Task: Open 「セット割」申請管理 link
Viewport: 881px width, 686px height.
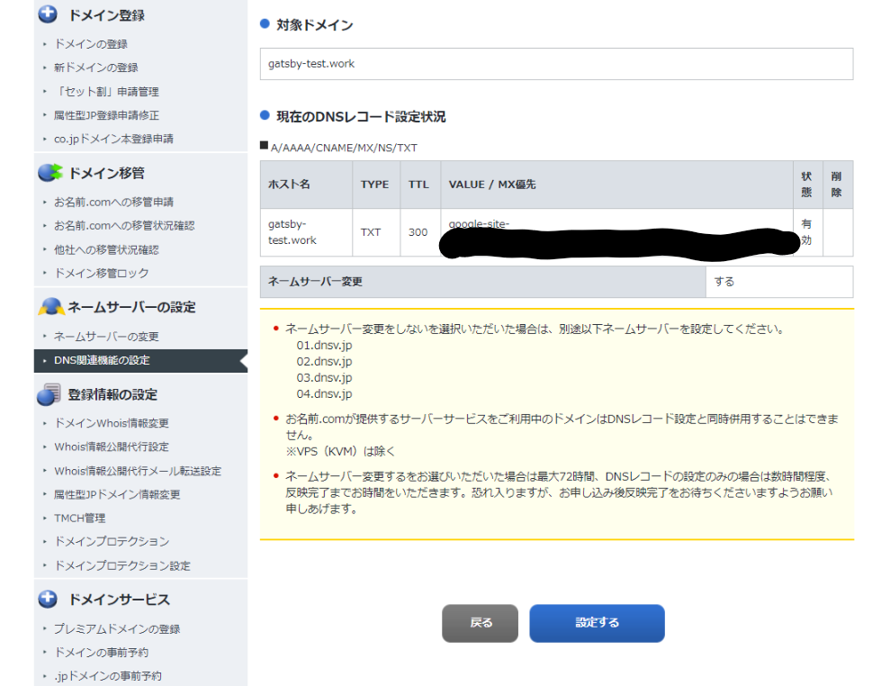Action: point(106,92)
